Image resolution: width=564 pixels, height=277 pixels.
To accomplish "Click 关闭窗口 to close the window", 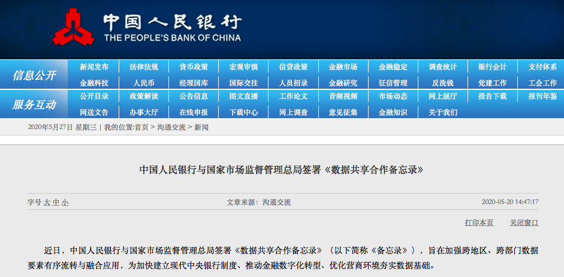I will click(524, 222).
